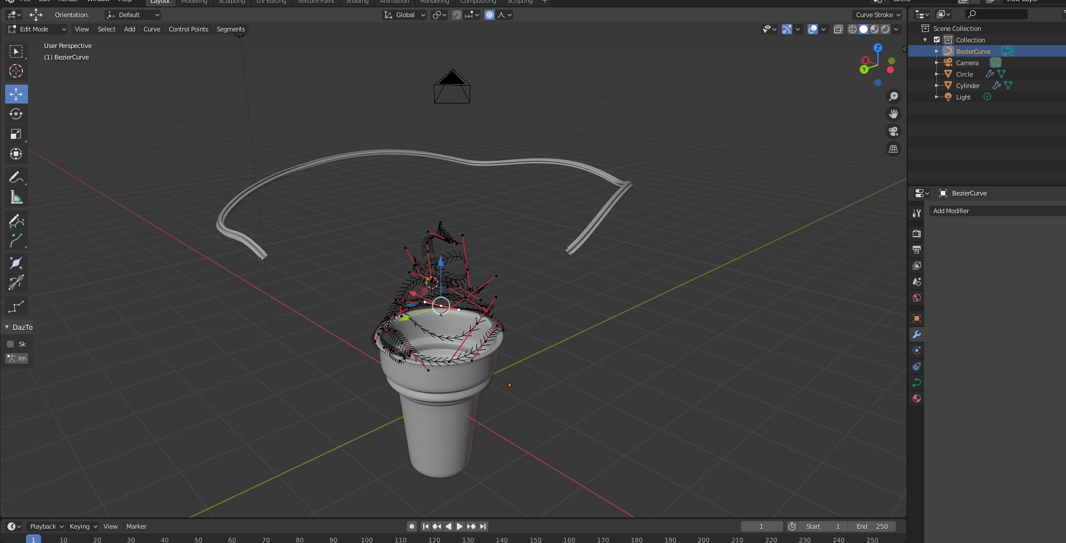Image resolution: width=1066 pixels, height=543 pixels.
Task: Open the Playback dropdown in timeline
Action: point(46,526)
